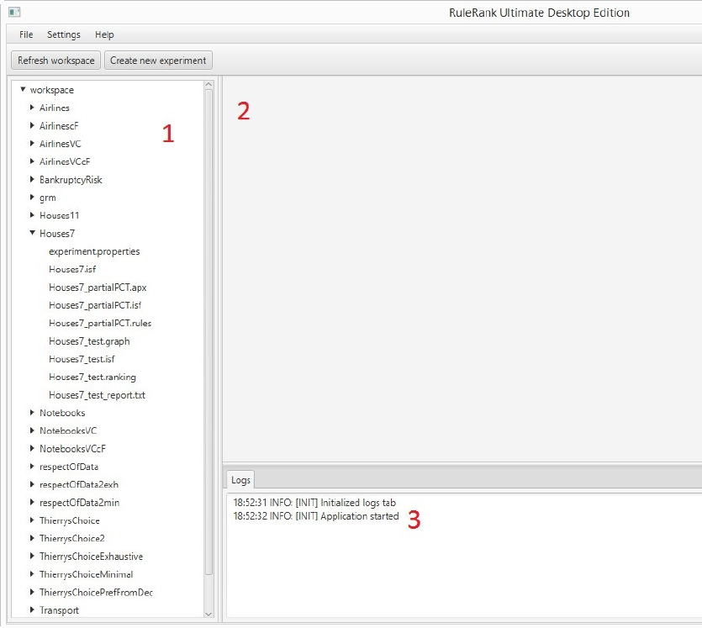Viewport: 702px width, 628px height.
Task: Expand the ThierrysChoicePrefFromDec folder arrow
Action: pos(32,592)
